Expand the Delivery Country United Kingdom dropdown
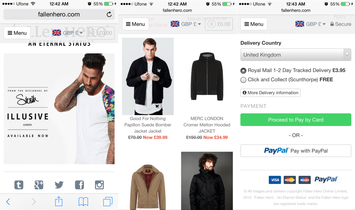The image size is (355, 210). click(x=296, y=55)
